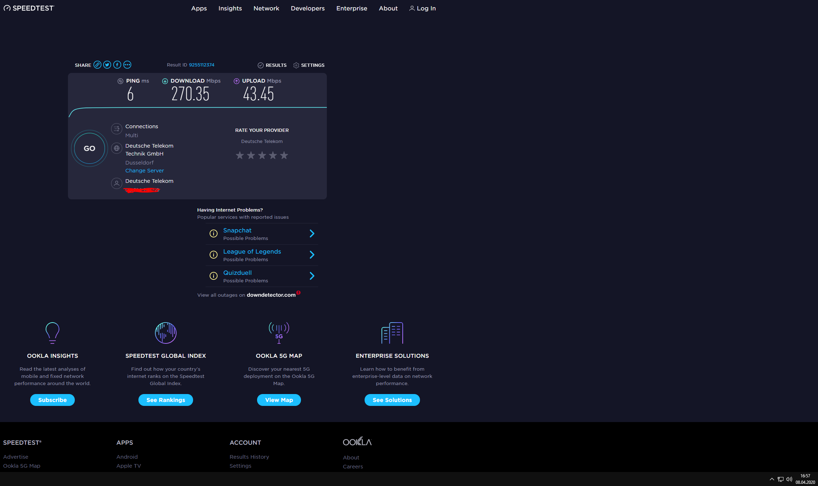818x486 pixels.
Task: Click the Settings gear icon
Action: (x=296, y=65)
